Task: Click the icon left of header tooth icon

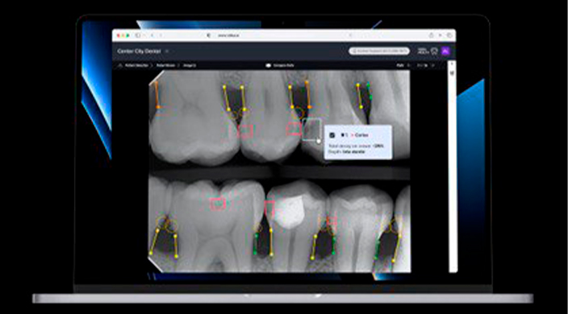Action: [x=423, y=52]
